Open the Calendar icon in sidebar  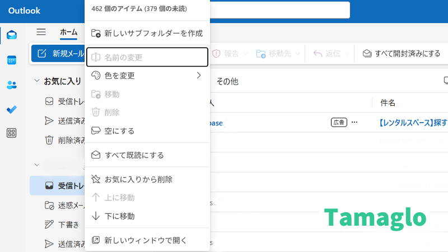[x=12, y=60]
